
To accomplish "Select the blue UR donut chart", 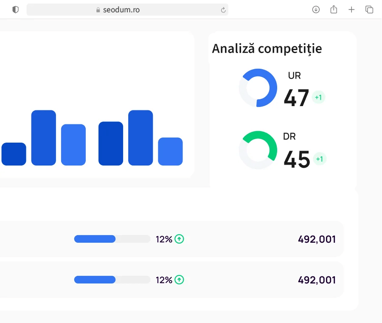I will [258, 87].
